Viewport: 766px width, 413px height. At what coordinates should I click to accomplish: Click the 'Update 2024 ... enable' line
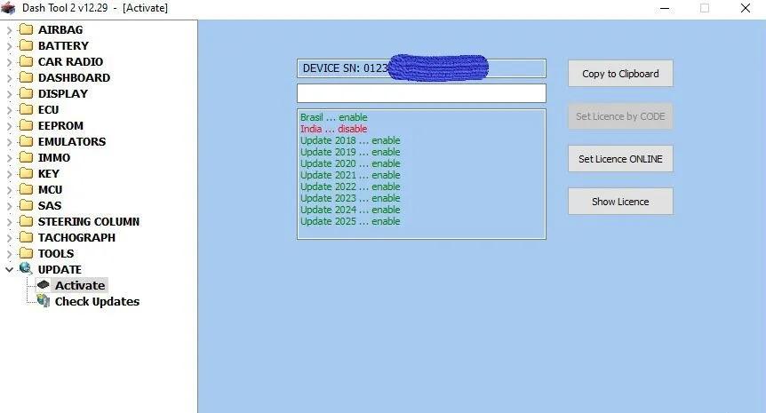(x=350, y=210)
